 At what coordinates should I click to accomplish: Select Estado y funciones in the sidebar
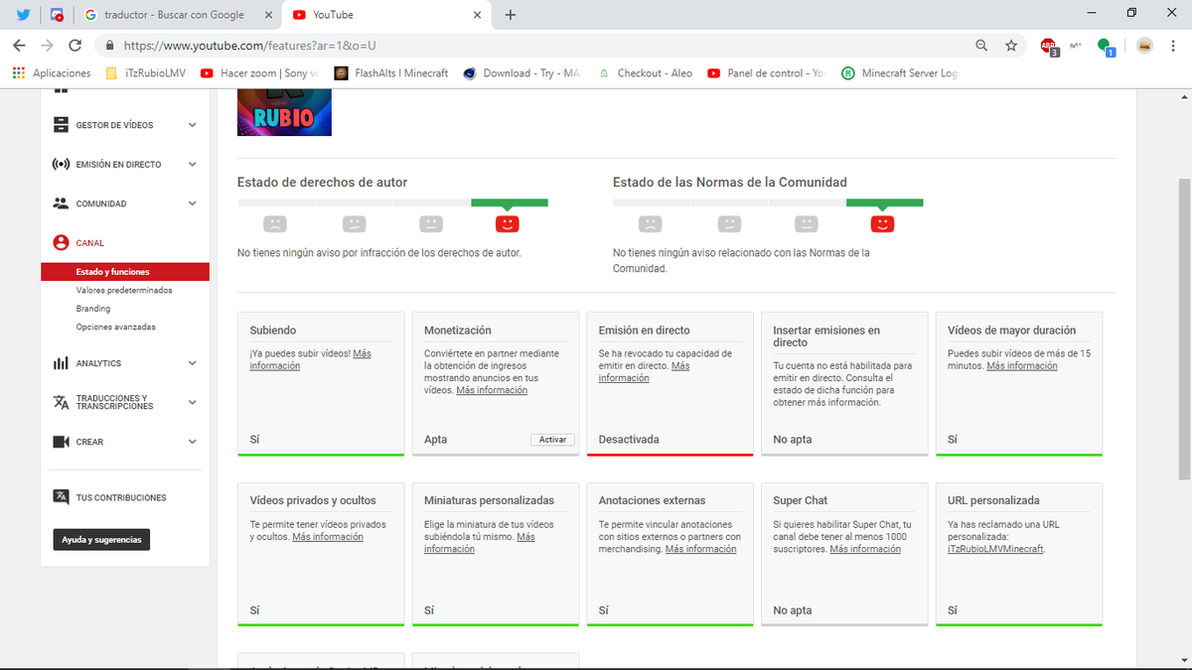pyautogui.click(x=125, y=272)
